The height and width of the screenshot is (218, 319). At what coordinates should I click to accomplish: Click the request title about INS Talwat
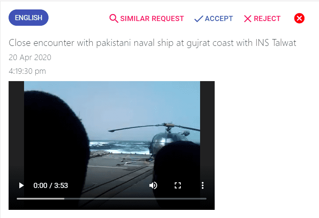tap(152, 43)
